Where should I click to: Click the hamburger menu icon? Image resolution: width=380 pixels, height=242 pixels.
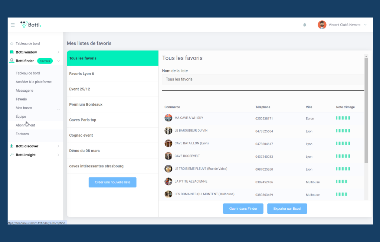click(13, 25)
